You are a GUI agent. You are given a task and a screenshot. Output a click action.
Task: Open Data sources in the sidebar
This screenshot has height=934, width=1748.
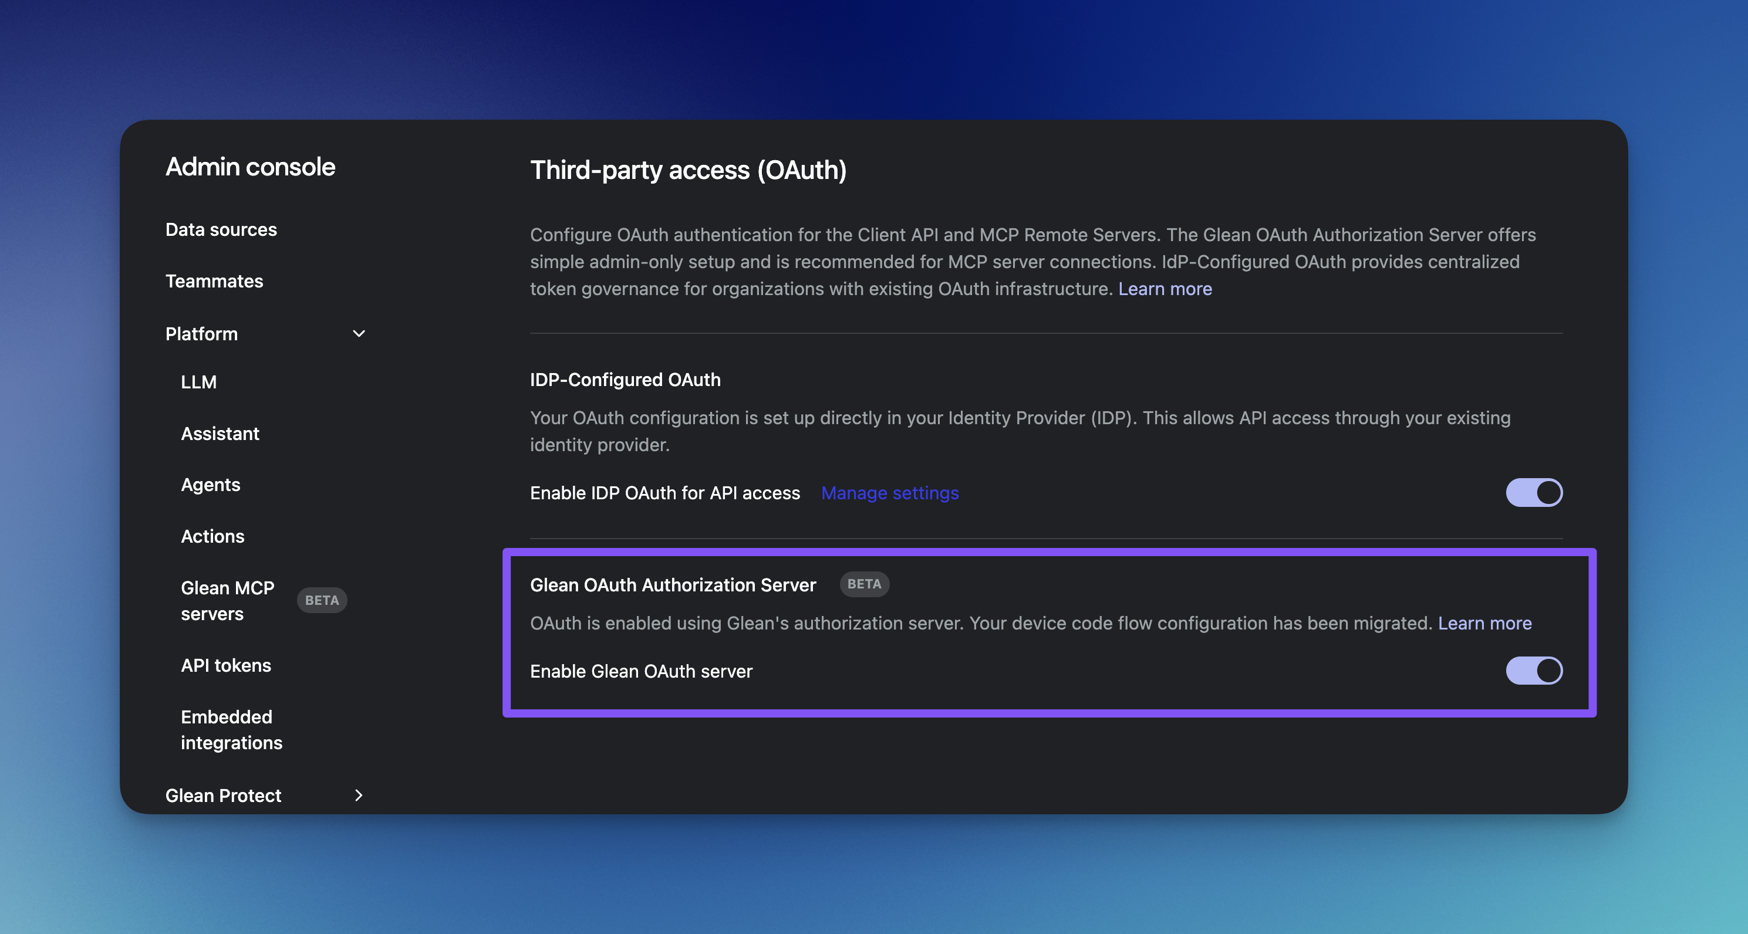click(221, 229)
